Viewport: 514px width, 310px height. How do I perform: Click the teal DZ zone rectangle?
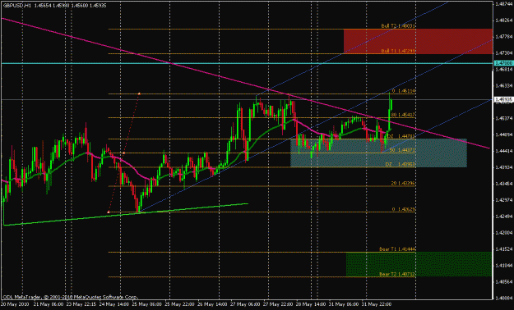[378, 153]
